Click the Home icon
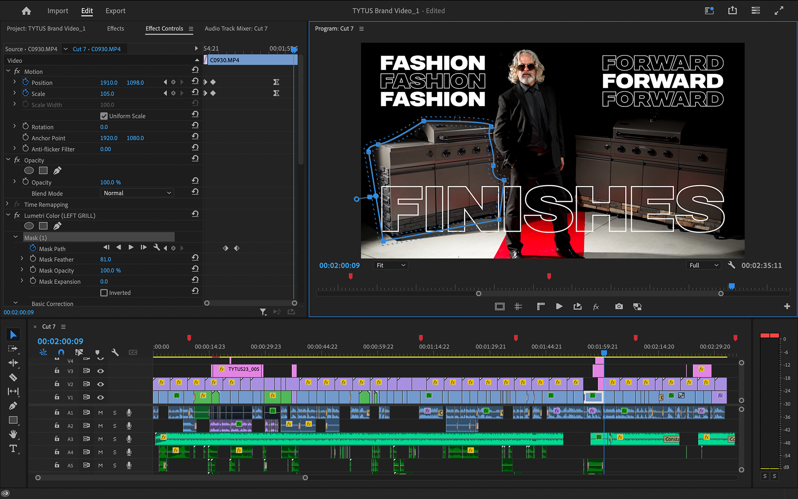Viewport: 798px width, 499px height. (26, 11)
